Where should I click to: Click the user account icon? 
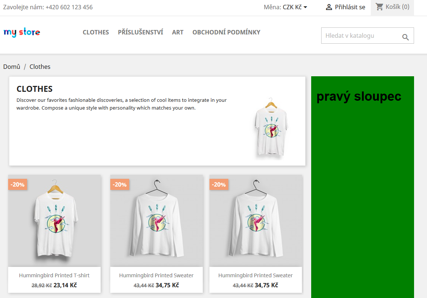click(329, 7)
